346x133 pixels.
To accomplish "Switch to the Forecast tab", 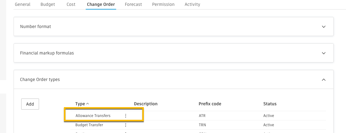I will (134, 5).
